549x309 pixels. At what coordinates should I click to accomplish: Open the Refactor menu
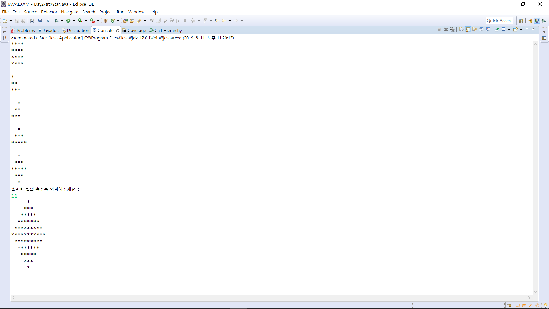coord(49,12)
